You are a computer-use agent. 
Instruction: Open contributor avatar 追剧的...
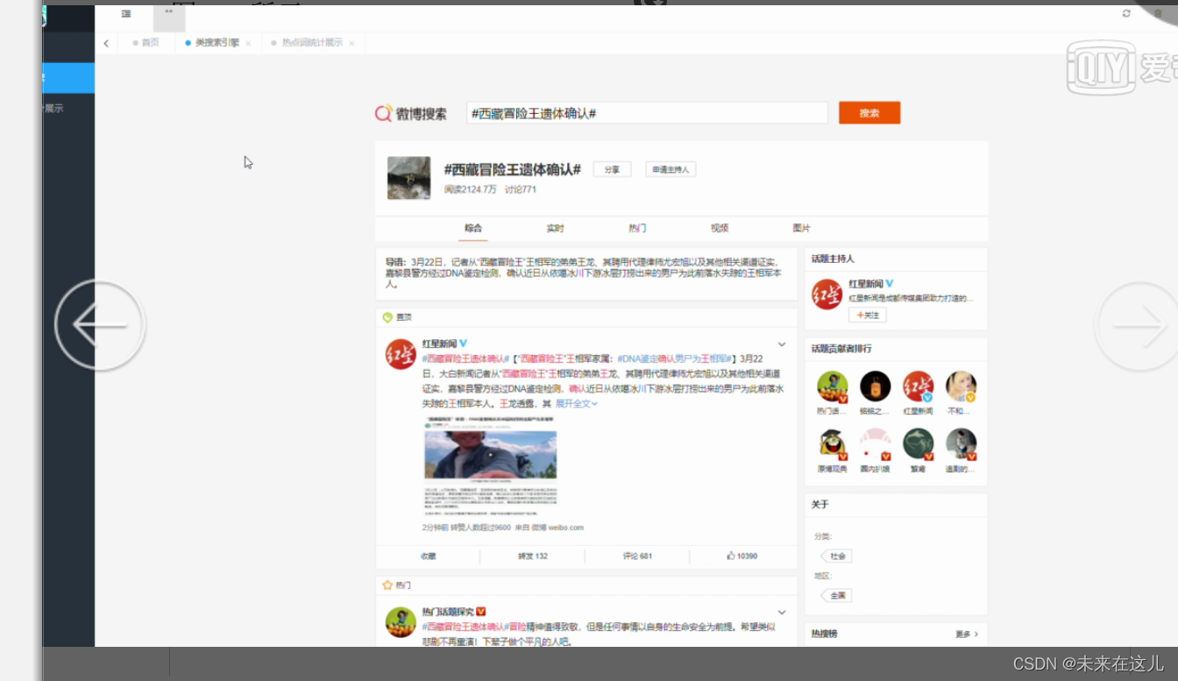coord(962,443)
